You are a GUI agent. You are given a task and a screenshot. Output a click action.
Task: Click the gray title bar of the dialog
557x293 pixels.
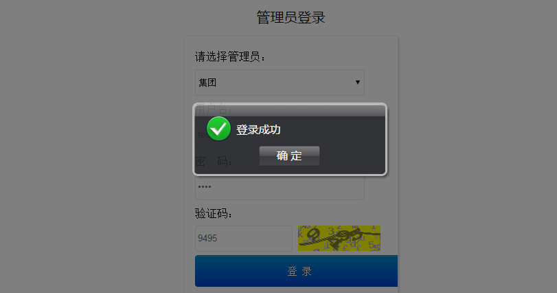(290, 111)
